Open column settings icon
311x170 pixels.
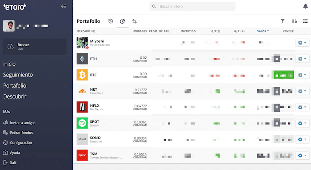(x=294, y=21)
